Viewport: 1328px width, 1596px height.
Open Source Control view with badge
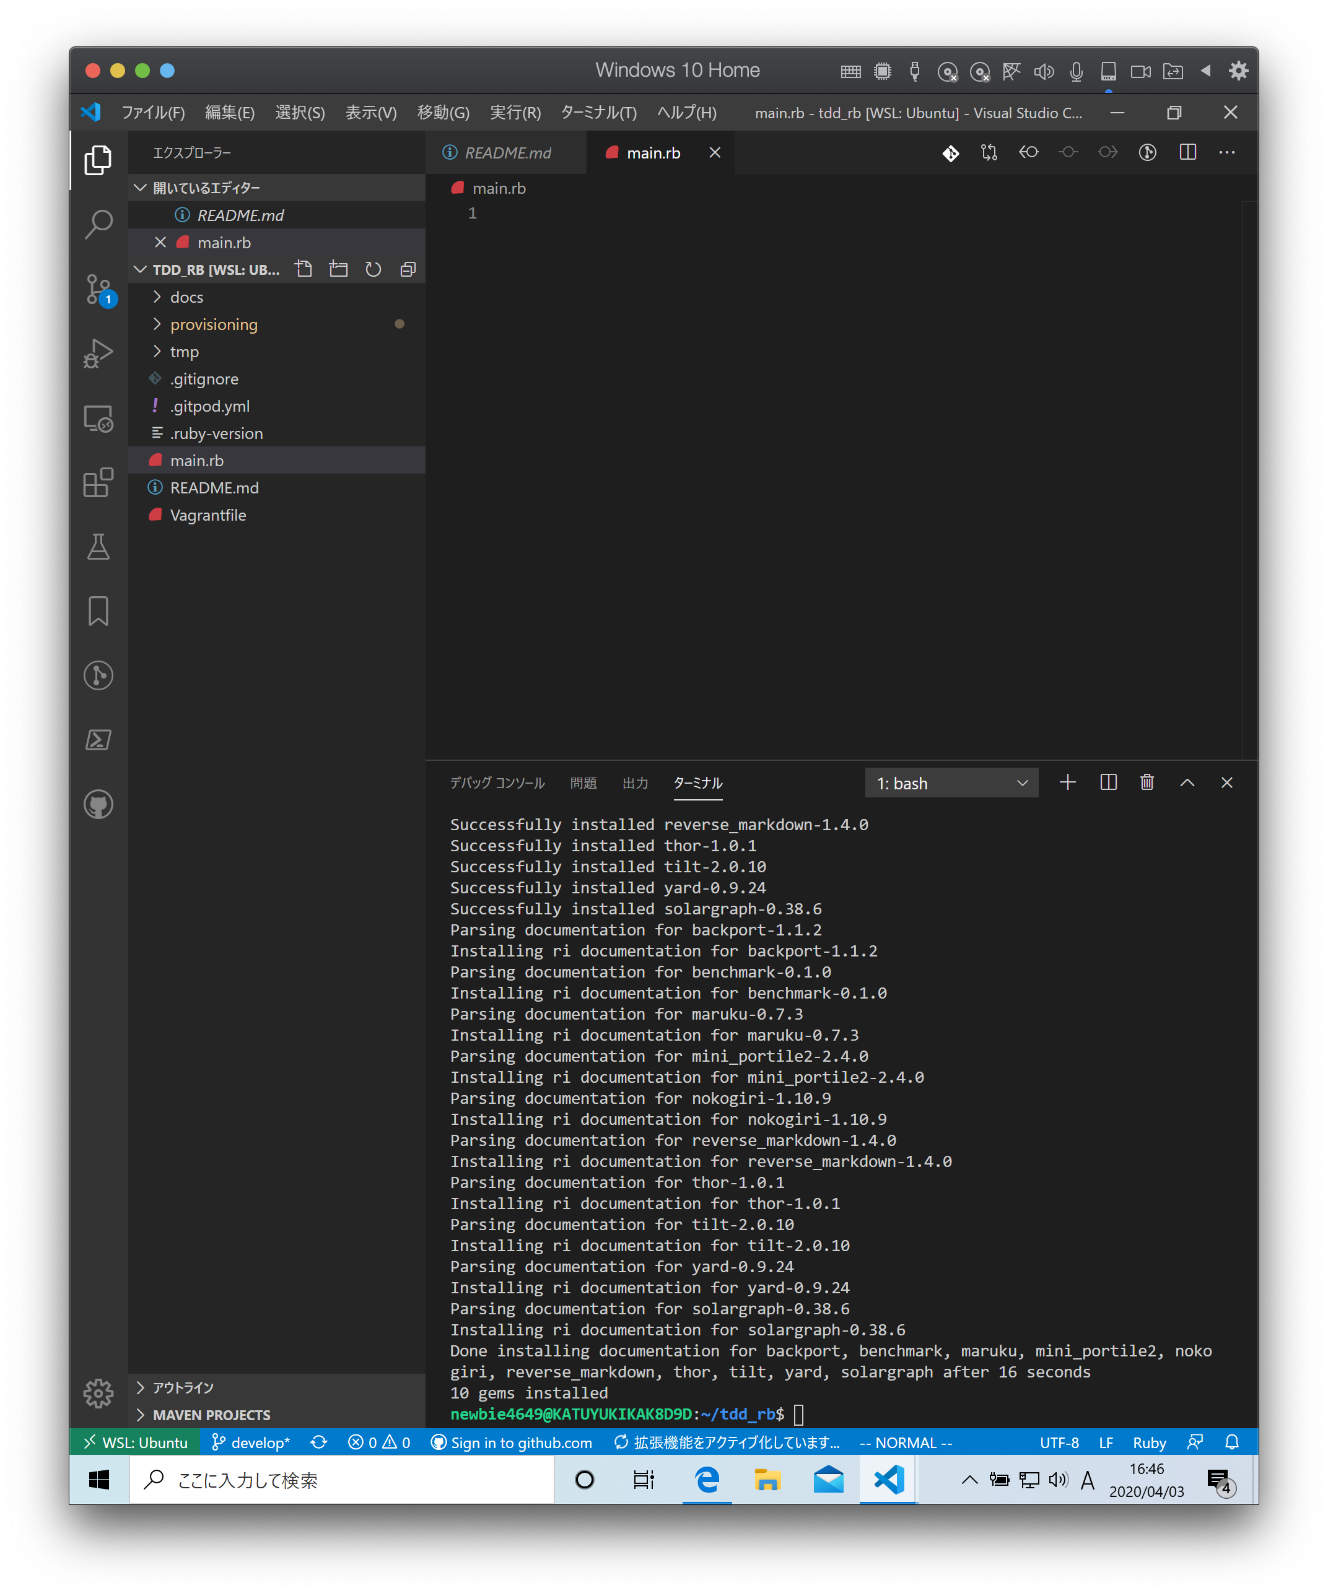click(x=98, y=288)
